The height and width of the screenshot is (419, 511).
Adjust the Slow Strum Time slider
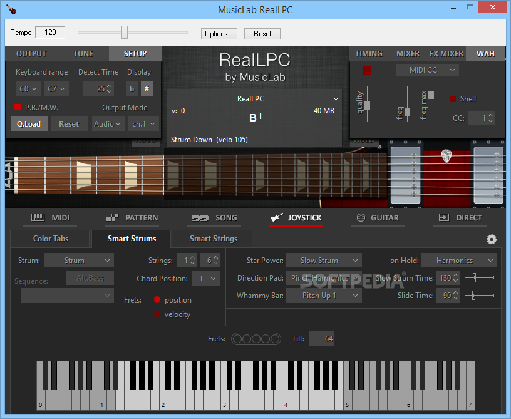pyautogui.click(x=475, y=278)
